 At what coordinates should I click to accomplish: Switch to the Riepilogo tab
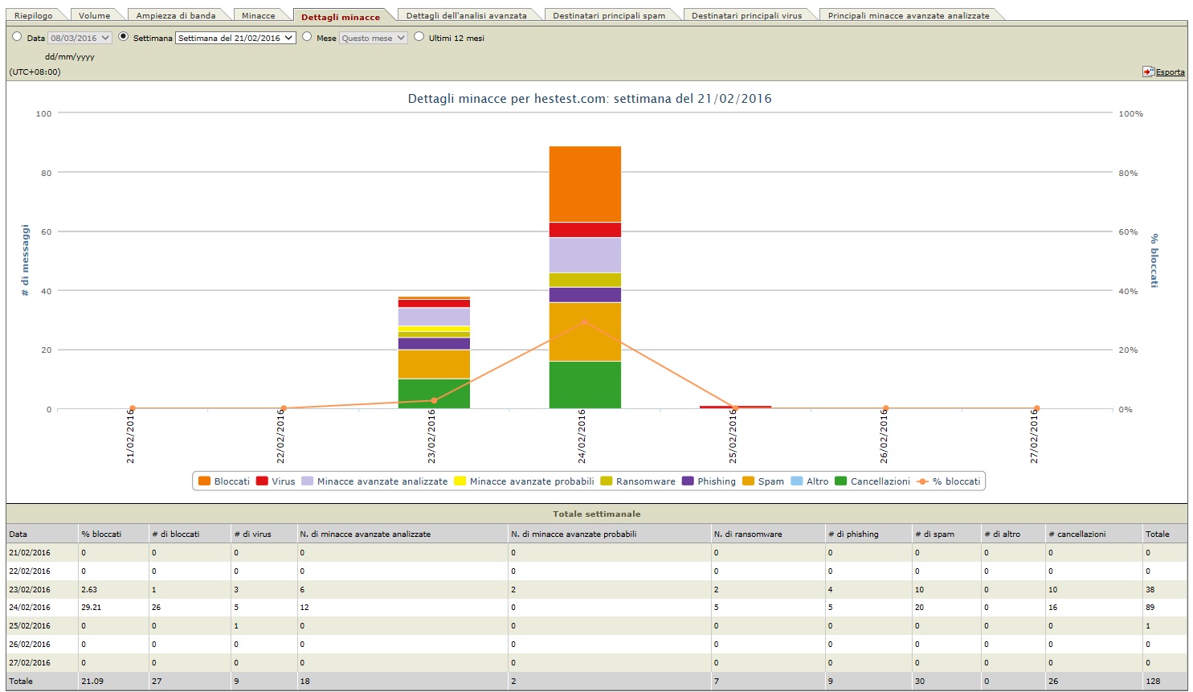click(x=34, y=15)
